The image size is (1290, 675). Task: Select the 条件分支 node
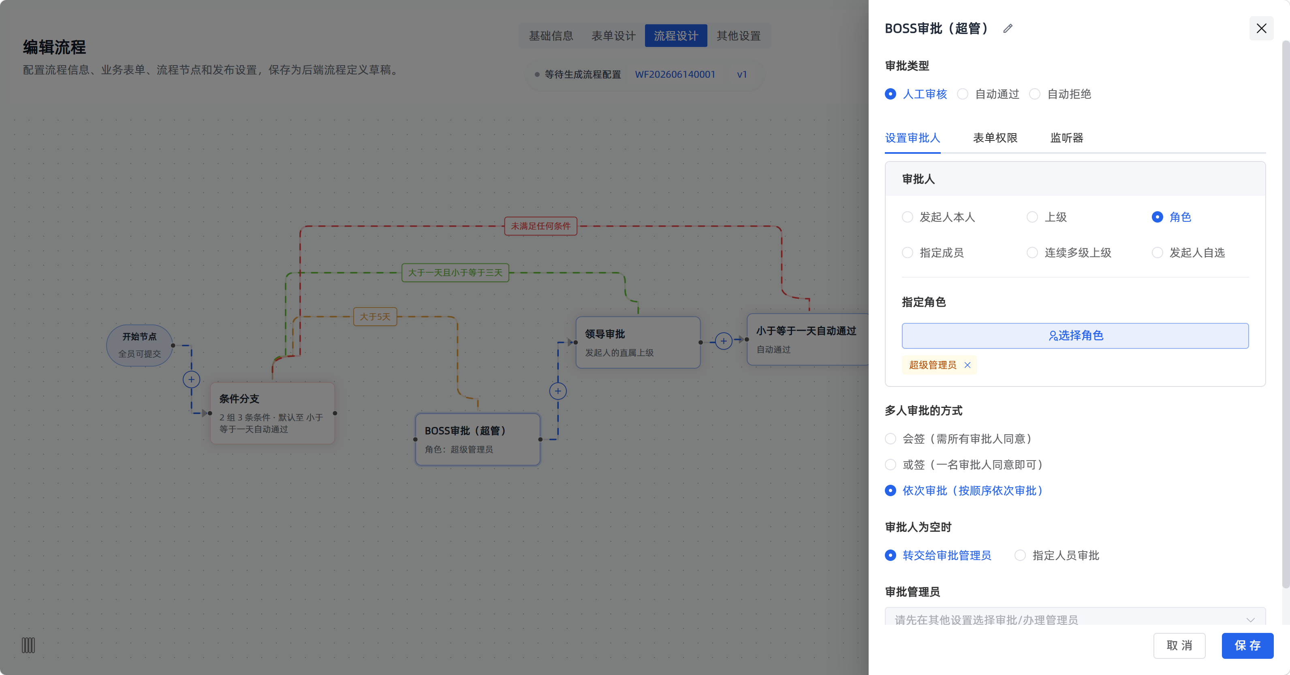272,413
